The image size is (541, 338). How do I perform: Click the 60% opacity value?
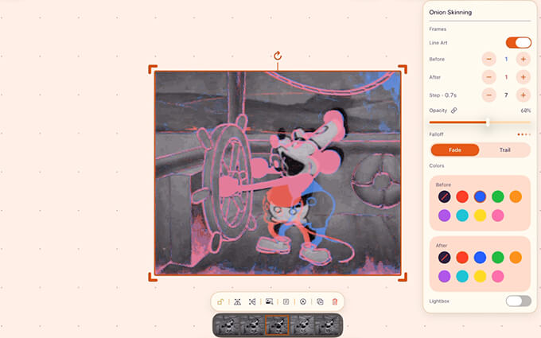point(526,111)
